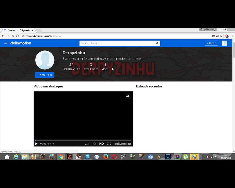Viewport: 235px width, 188px height.
Task: Launch Firefox from the taskbar
Action: coord(105,157)
